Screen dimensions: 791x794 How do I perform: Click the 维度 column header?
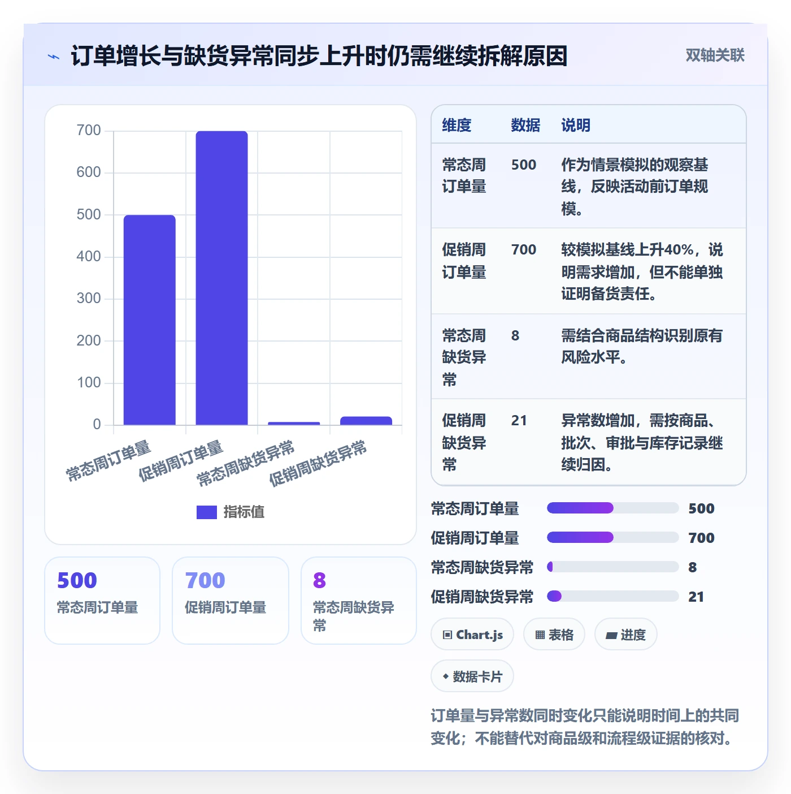click(457, 125)
